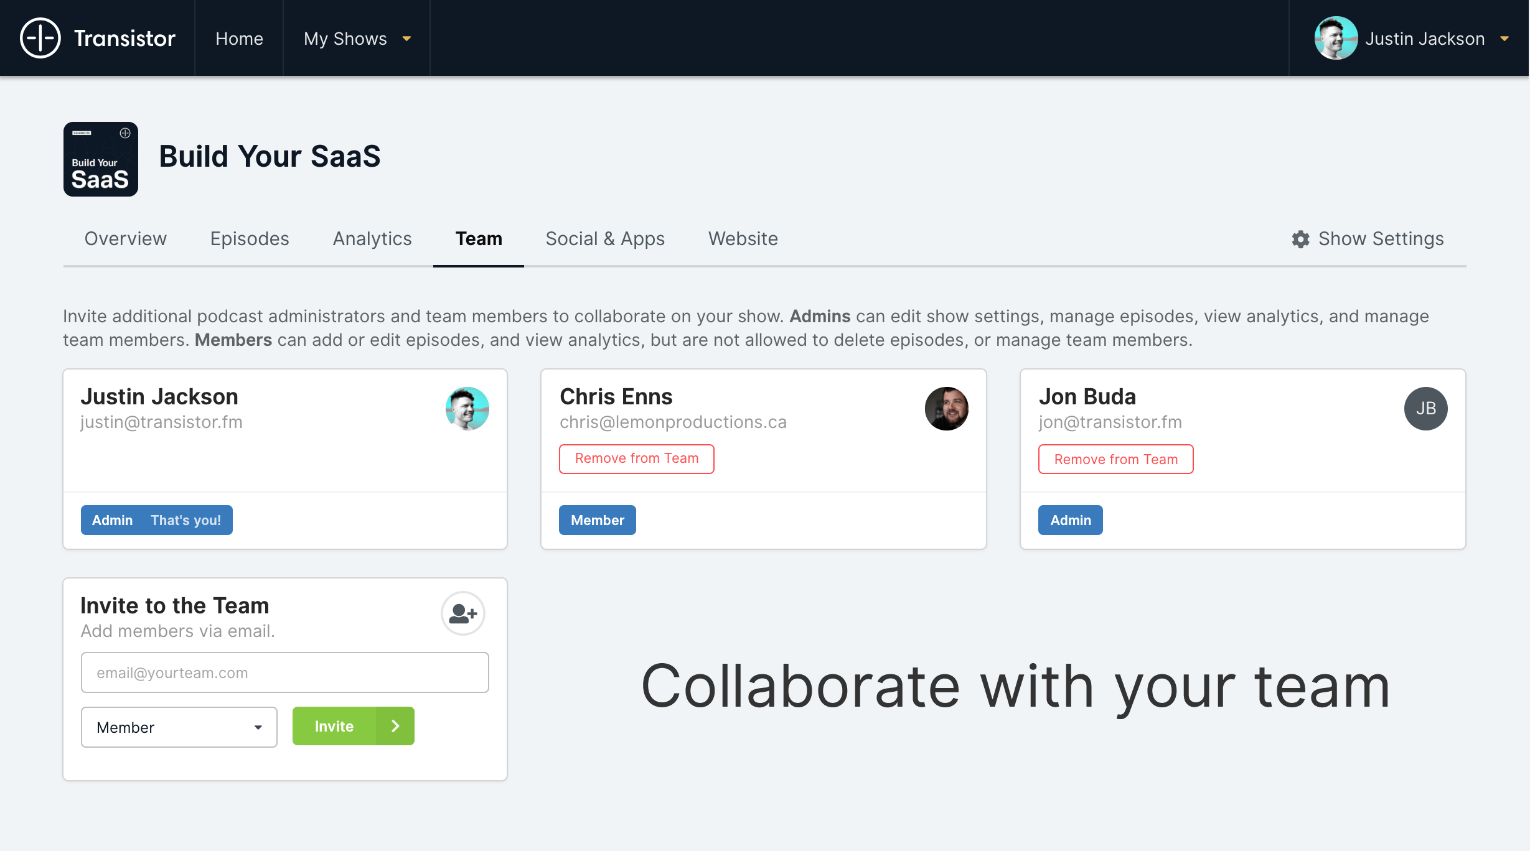The image size is (1530, 851).
Task: Click the Build Your SaaS podcast artwork
Action: click(x=101, y=159)
